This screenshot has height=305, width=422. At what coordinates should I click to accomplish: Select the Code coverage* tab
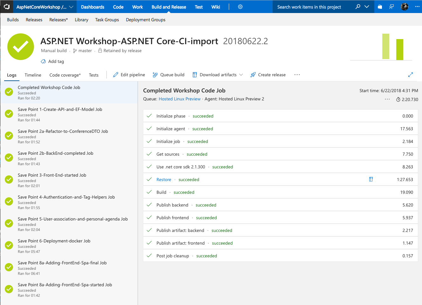pos(65,75)
